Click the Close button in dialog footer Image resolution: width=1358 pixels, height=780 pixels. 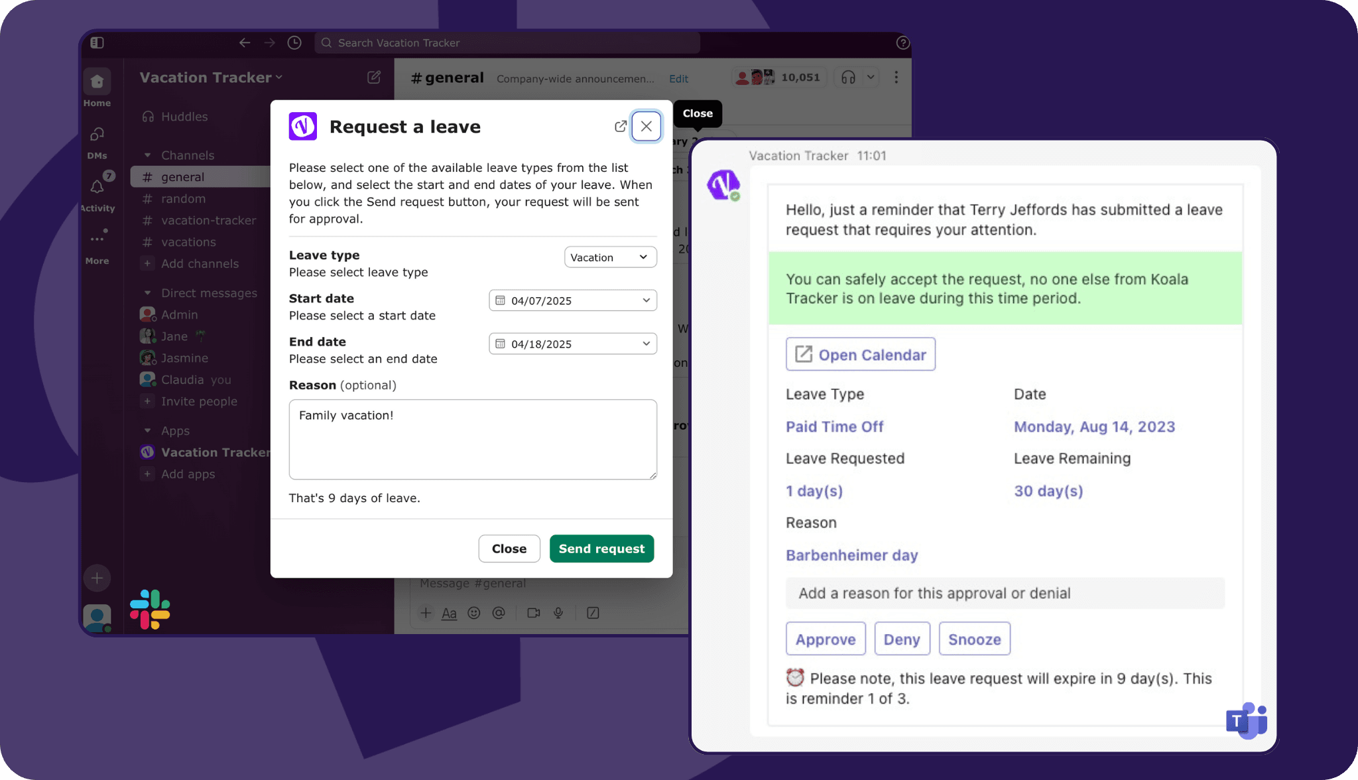(509, 549)
